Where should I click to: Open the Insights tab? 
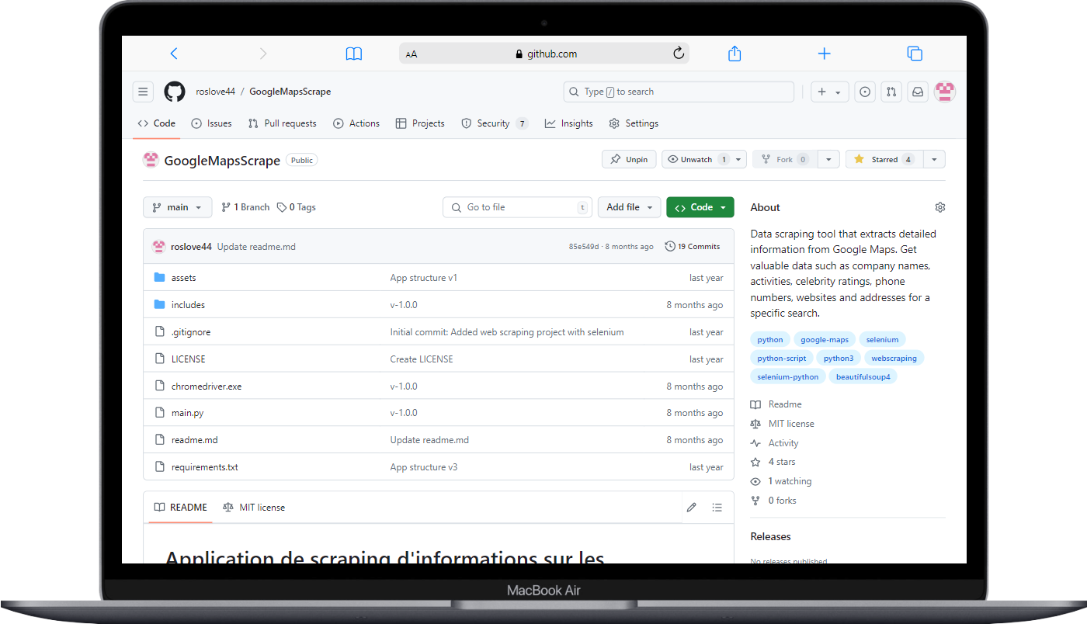click(x=569, y=123)
